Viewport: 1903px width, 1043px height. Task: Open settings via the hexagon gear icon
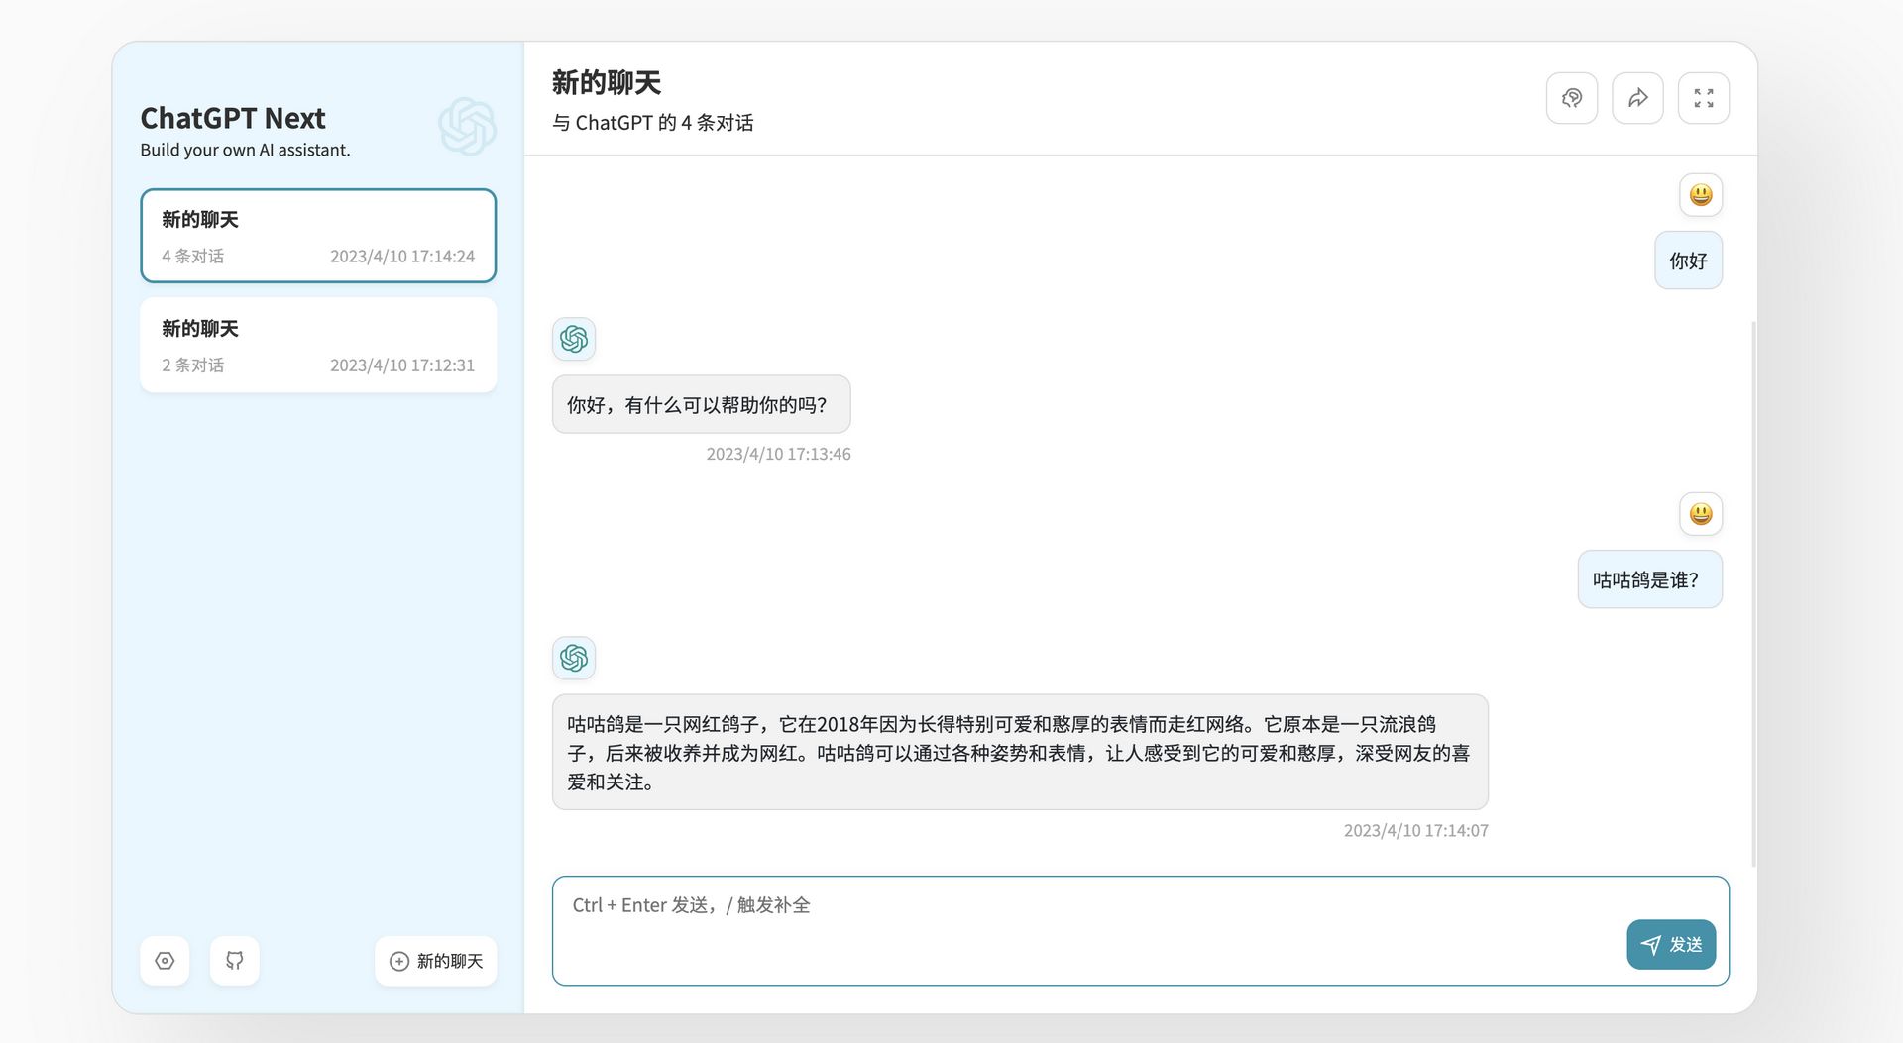tap(165, 961)
